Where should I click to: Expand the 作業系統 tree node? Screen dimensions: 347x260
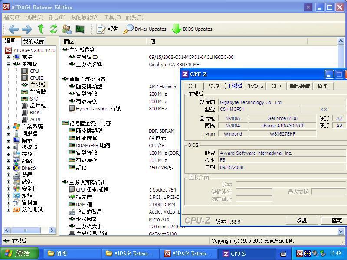tap(8, 127)
